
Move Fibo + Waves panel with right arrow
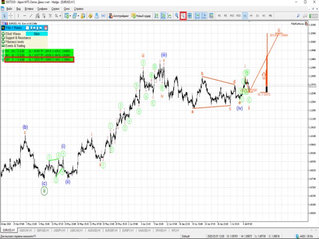pyautogui.click(x=34, y=28)
